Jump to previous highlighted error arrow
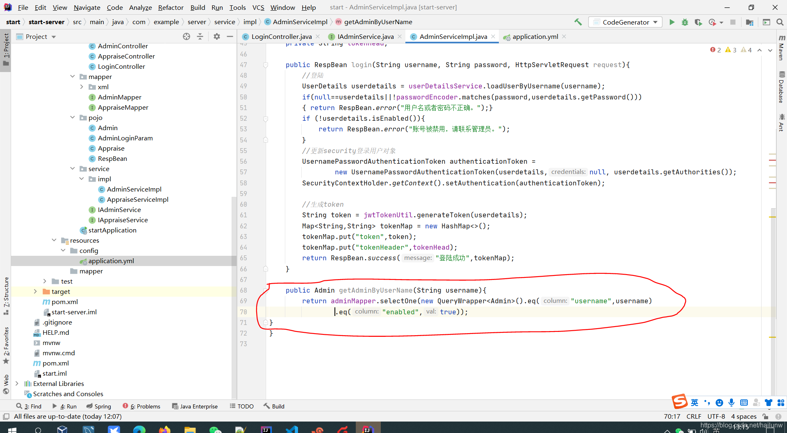Image resolution: width=787 pixels, height=433 pixels. (760, 50)
